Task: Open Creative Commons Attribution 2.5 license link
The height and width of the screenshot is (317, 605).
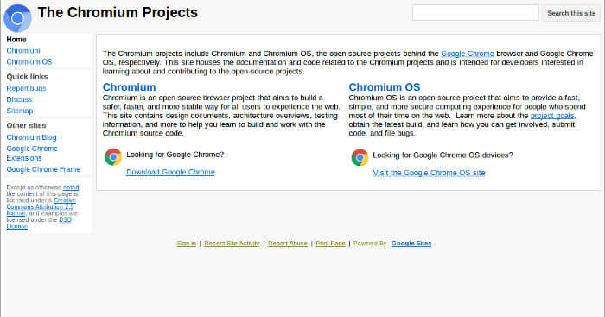Action: (x=41, y=206)
